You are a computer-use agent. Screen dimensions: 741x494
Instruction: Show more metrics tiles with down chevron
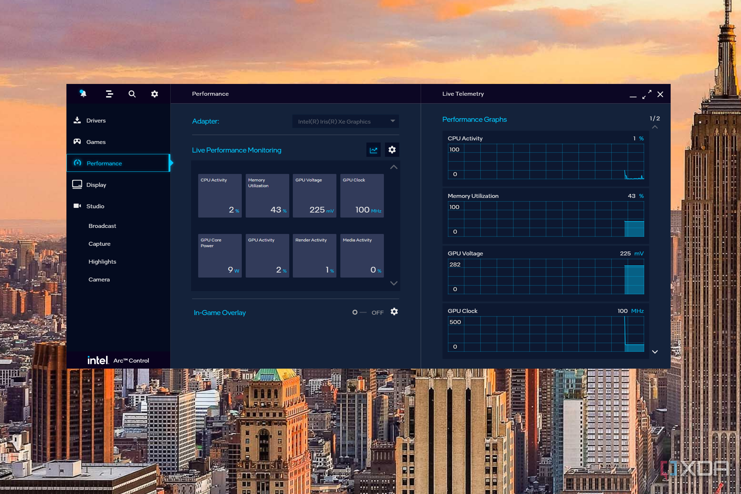point(394,283)
